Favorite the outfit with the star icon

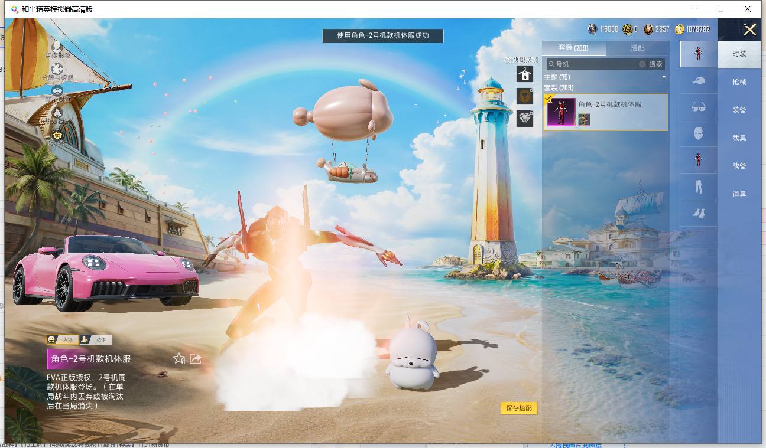click(179, 358)
